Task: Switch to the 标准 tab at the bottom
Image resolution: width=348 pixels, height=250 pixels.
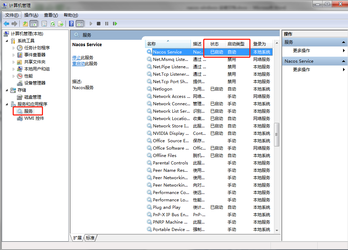Action: pyautogui.click(x=90, y=238)
